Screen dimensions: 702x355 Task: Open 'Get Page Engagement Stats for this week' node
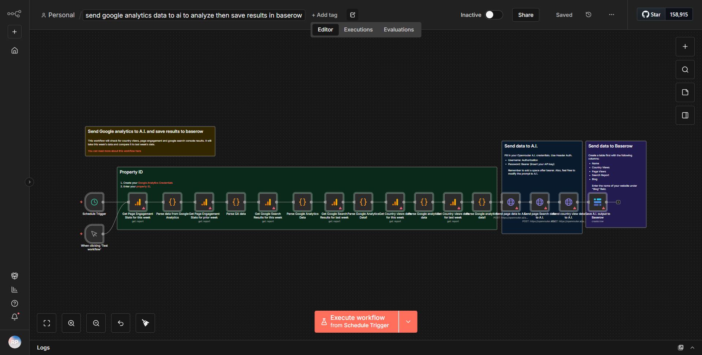(x=138, y=202)
